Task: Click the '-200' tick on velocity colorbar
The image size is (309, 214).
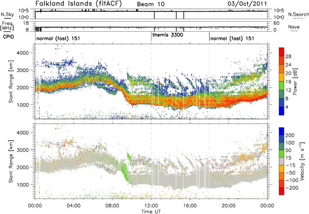Action: 292,188
